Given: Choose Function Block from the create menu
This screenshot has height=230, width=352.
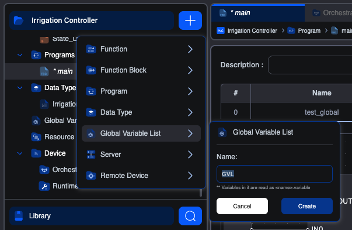Looking at the screenshot, I should [x=141, y=70].
